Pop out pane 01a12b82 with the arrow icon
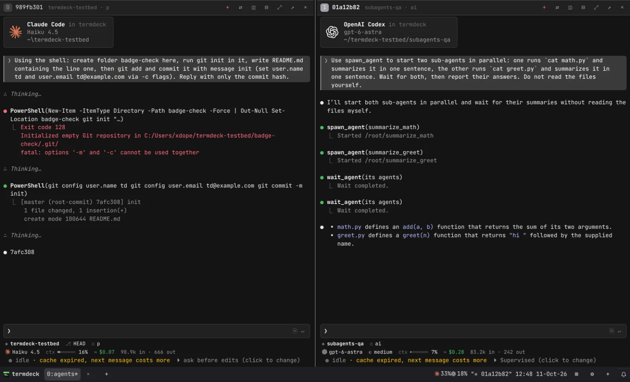 pyautogui.click(x=609, y=7)
